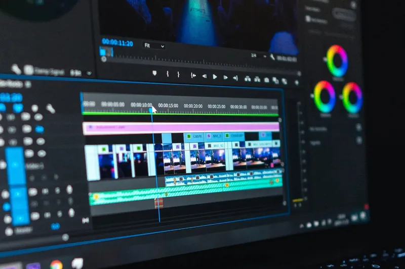The image size is (405, 269).
Task: Click the top Lumetri color wheel
Action: click(x=337, y=61)
